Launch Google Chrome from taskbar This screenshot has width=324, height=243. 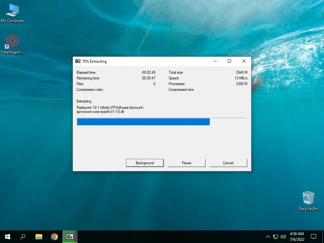(x=54, y=237)
